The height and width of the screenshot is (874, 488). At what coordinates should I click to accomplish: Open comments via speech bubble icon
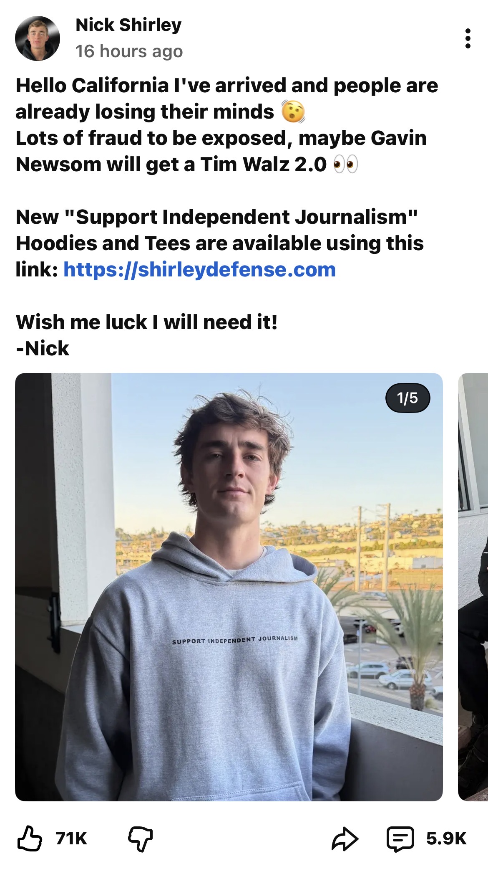400,839
